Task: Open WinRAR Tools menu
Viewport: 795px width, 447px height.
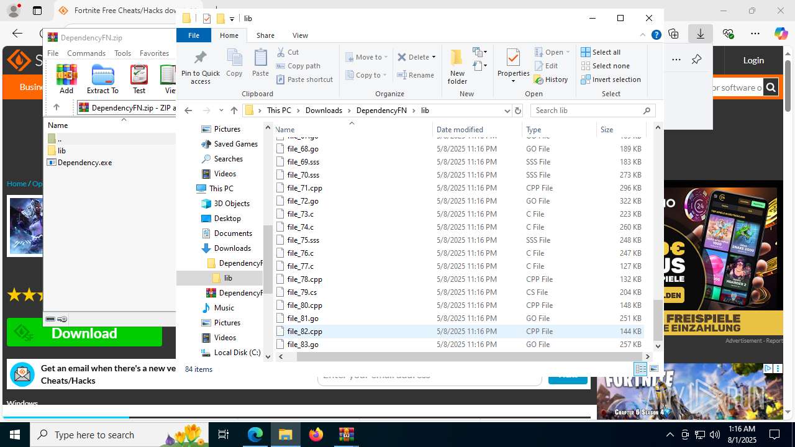Action: pyautogui.click(x=122, y=53)
